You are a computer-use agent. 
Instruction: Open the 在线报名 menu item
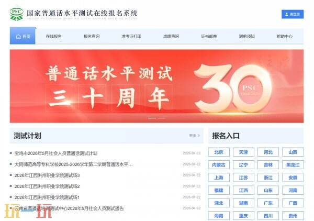click(53, 36)
